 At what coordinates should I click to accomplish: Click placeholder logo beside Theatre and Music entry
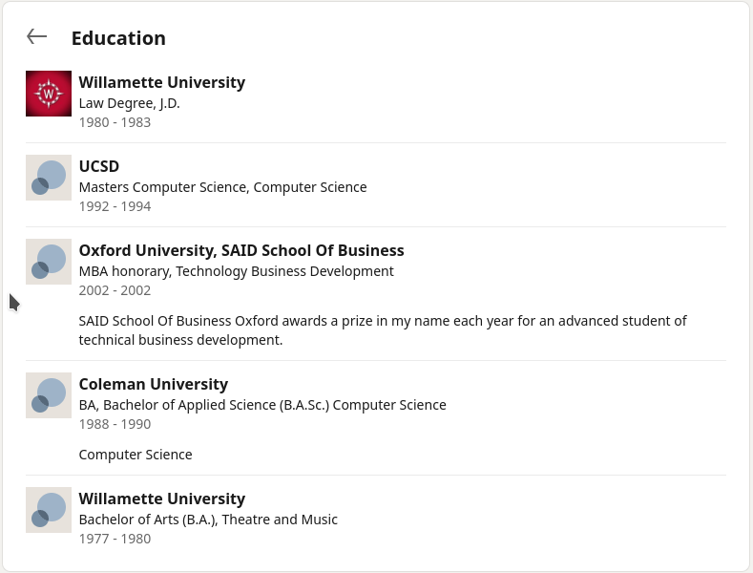(49, 510)
